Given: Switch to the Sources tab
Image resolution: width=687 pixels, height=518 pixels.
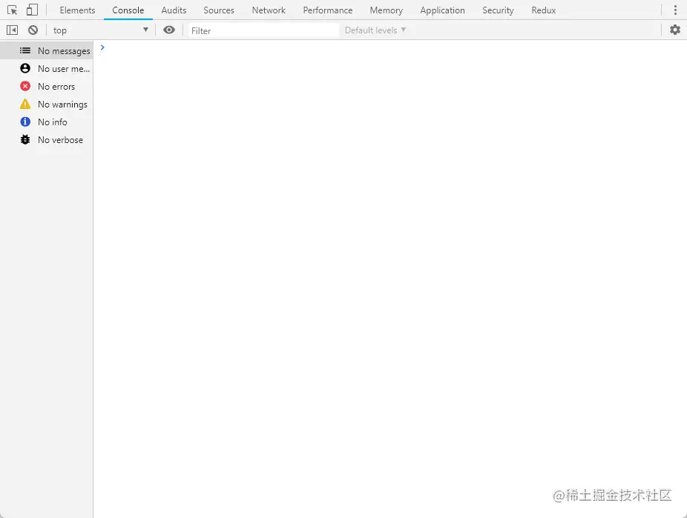Looking at the screenshot, I should point(219,10).
